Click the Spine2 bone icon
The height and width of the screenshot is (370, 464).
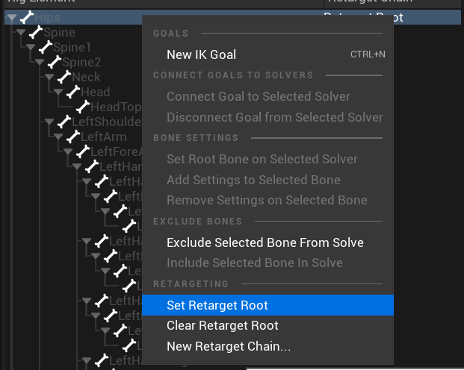[x=55, y=62]
